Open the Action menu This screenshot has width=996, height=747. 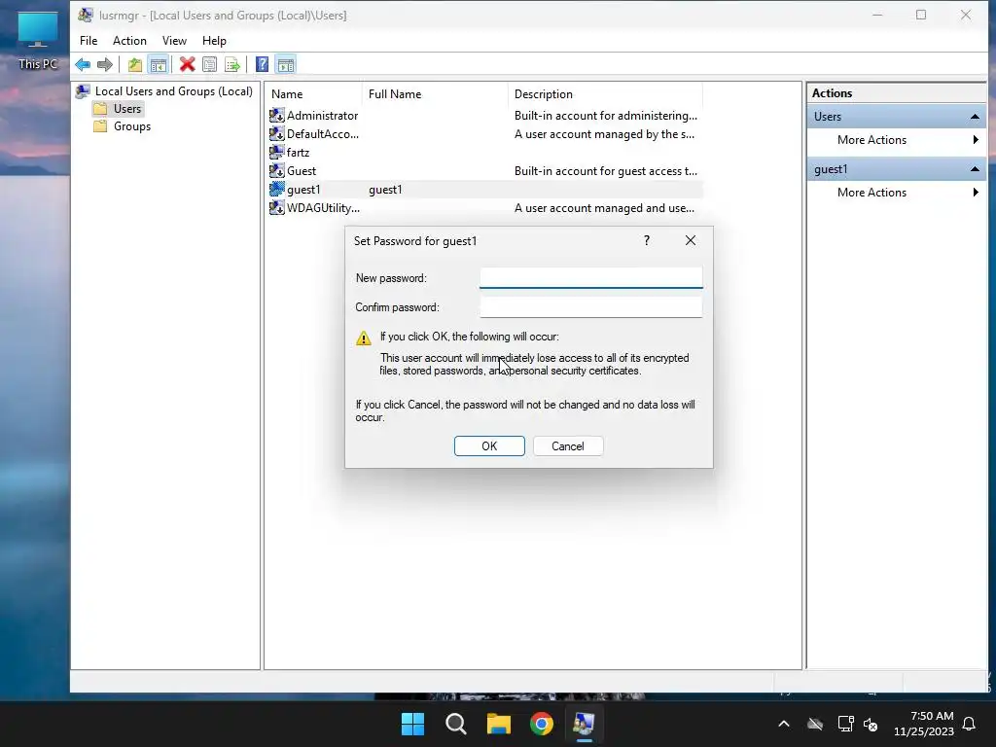(129, 41)
